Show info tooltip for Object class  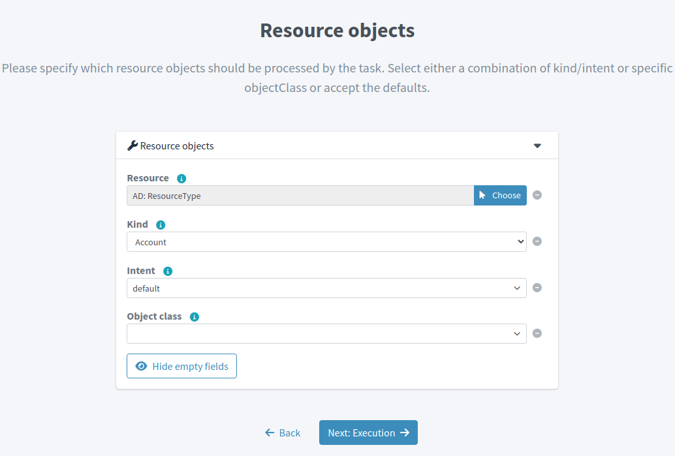tap(194, 317)
